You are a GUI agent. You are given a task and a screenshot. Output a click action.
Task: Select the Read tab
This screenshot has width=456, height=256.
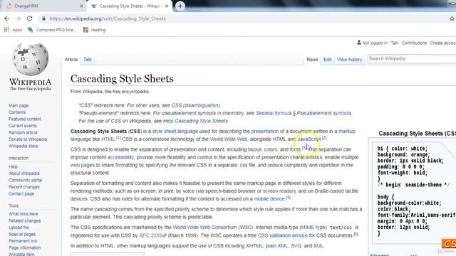click(x=312, y=60)
